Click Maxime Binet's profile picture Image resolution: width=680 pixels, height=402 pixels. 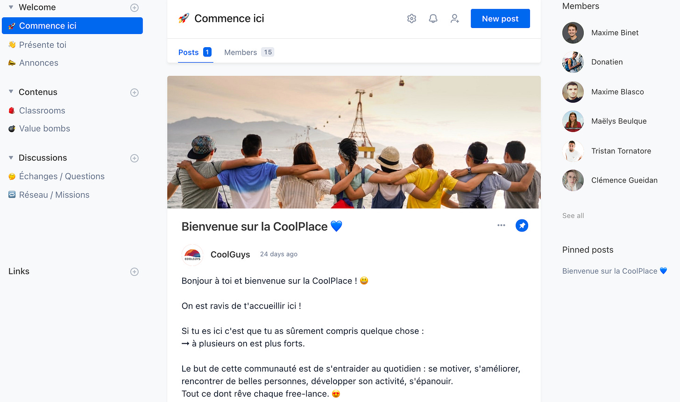coord(573,33)
